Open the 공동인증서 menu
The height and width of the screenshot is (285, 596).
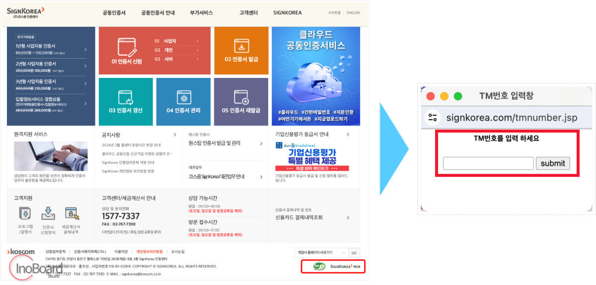(114, 12)
